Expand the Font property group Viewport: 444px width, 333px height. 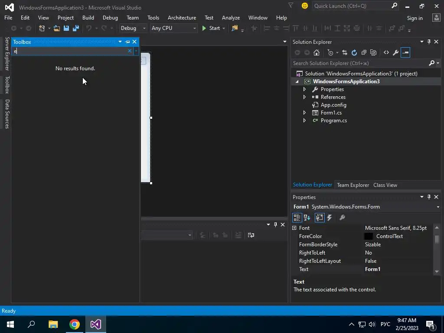(294, 228)
